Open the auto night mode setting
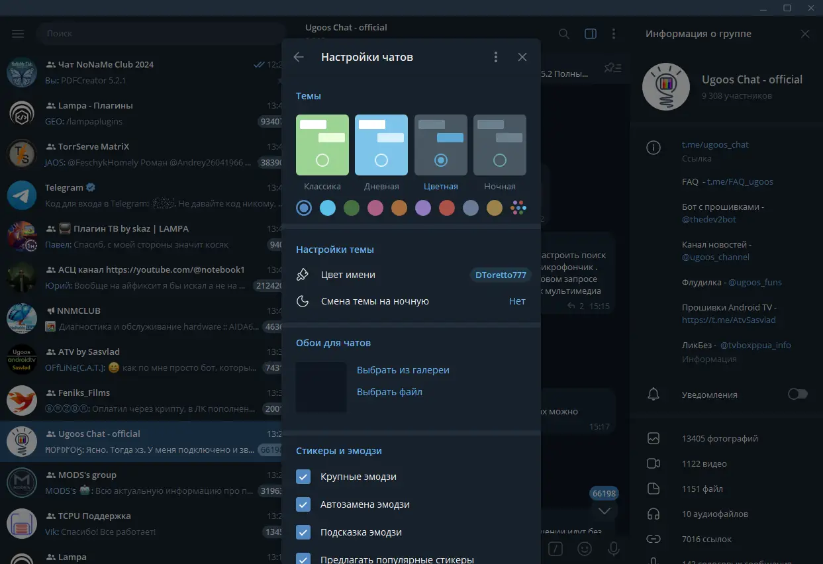Image resolution: width=823 pixels, height=564 pixels. [411, 301]
